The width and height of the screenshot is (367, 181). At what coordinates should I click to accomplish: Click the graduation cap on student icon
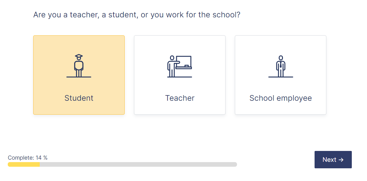point(79,57)
